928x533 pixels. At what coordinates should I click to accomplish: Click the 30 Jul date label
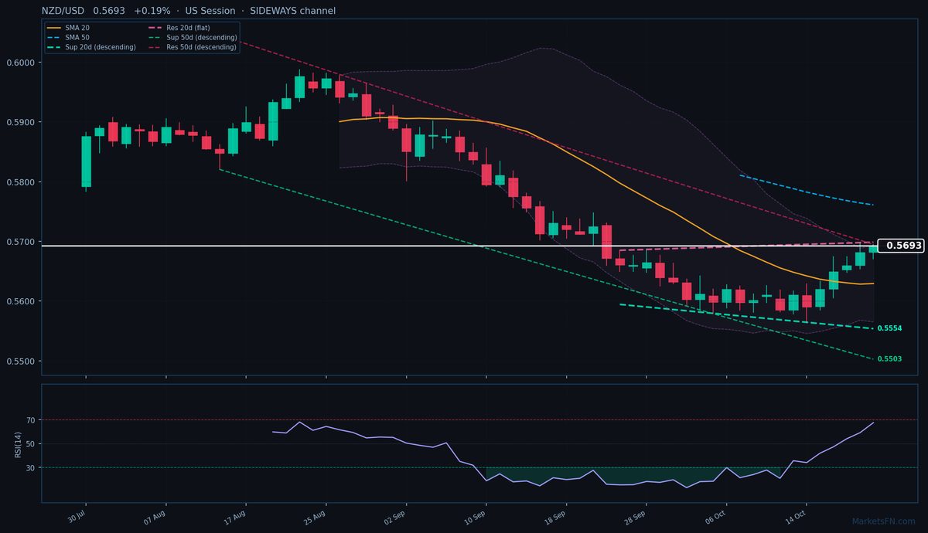coord(76,516)
